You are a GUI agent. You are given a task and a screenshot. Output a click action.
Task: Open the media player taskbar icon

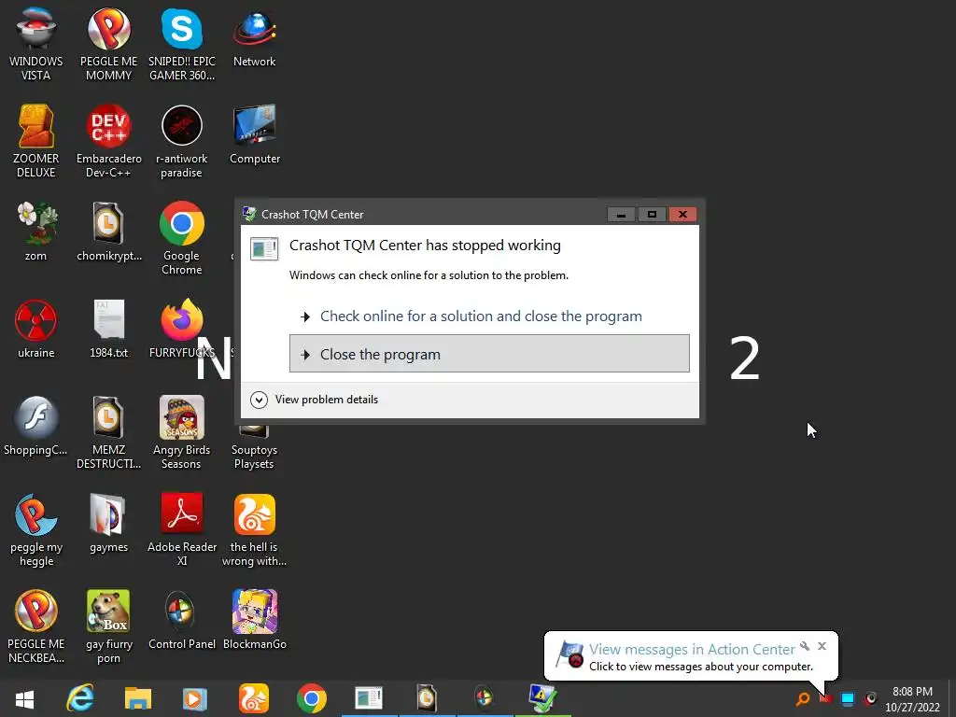click(195, 698)
